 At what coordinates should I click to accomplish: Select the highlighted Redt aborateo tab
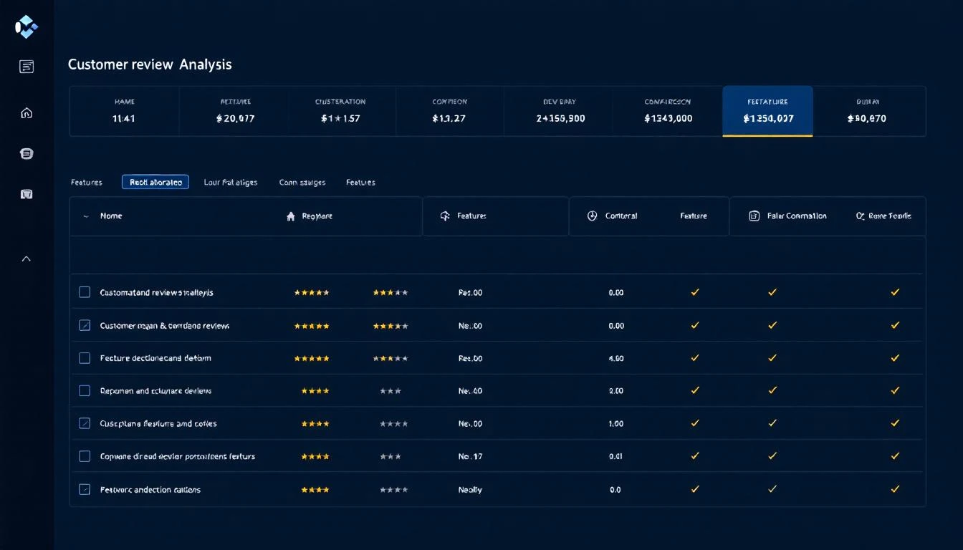pos(155,182)
